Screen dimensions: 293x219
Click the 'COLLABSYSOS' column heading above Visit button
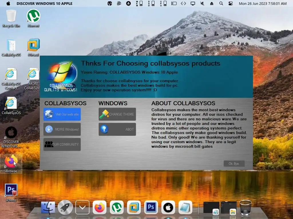click(66, 103)
